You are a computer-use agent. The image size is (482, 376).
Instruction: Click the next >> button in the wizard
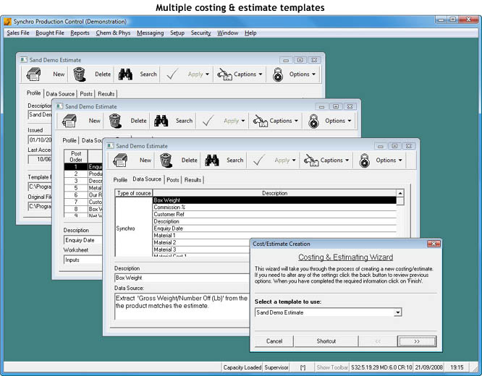(x=417, y=341)
